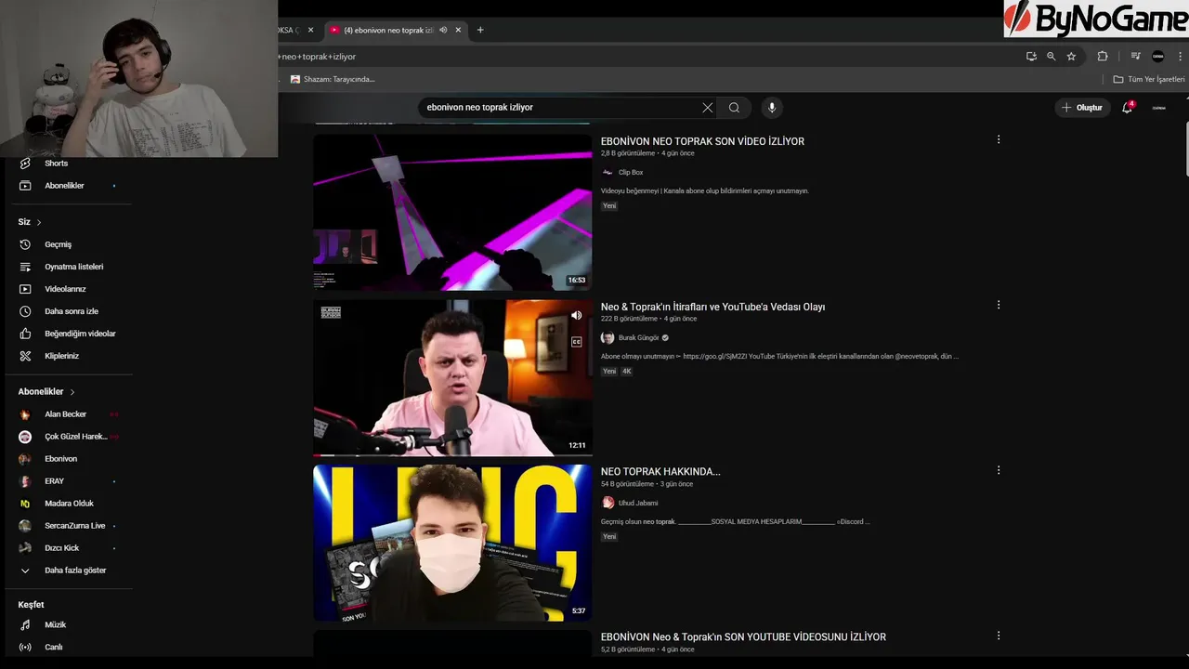Open Burak Güngör channel name
The image size is (1189, 669).
[x=638, y=338]
